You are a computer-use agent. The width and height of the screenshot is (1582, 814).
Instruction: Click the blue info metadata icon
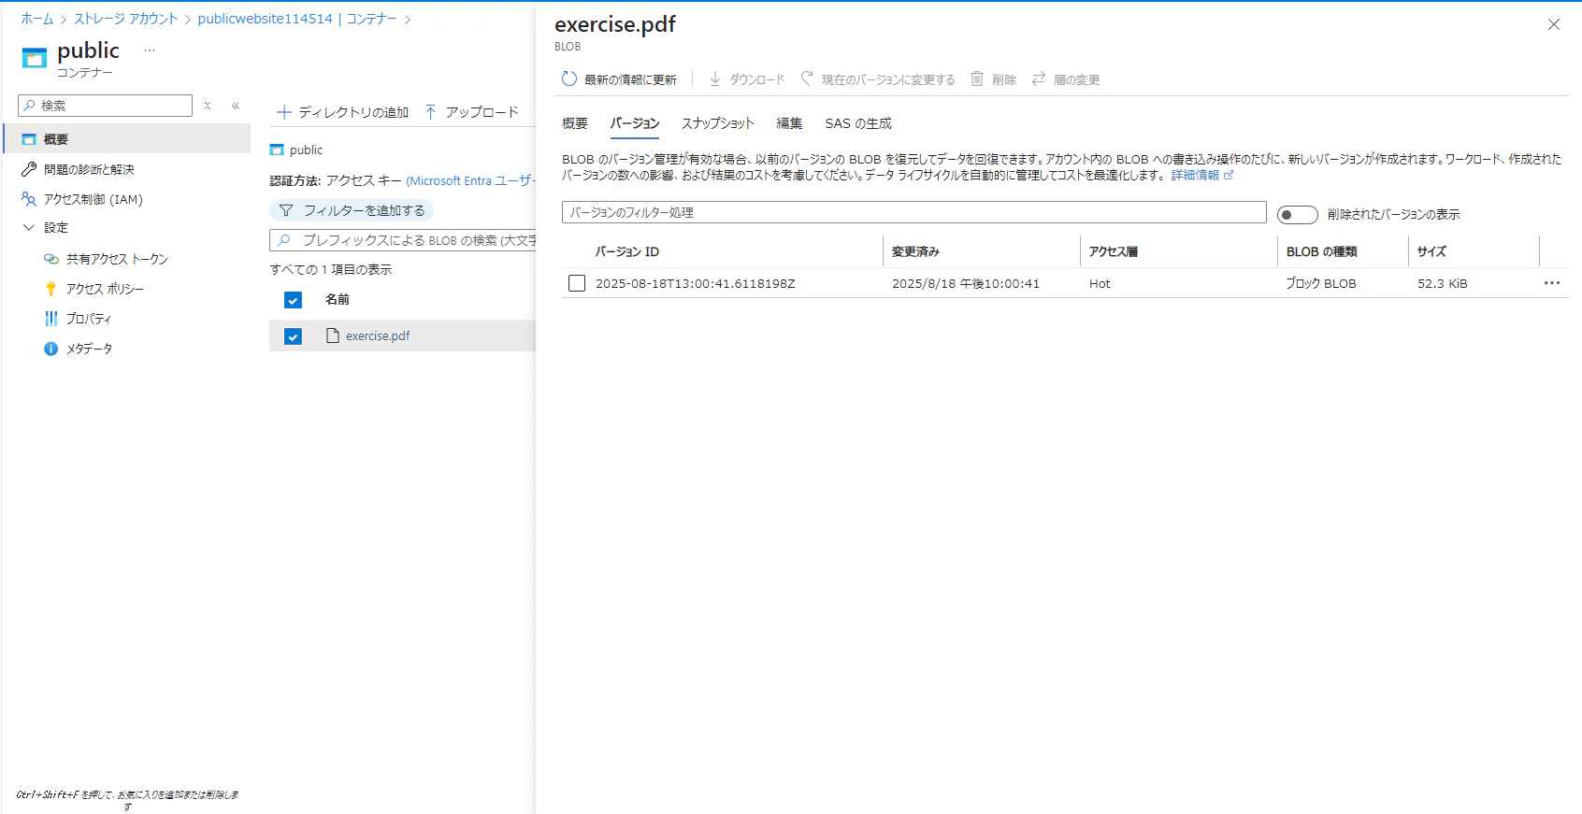(51, 349)
